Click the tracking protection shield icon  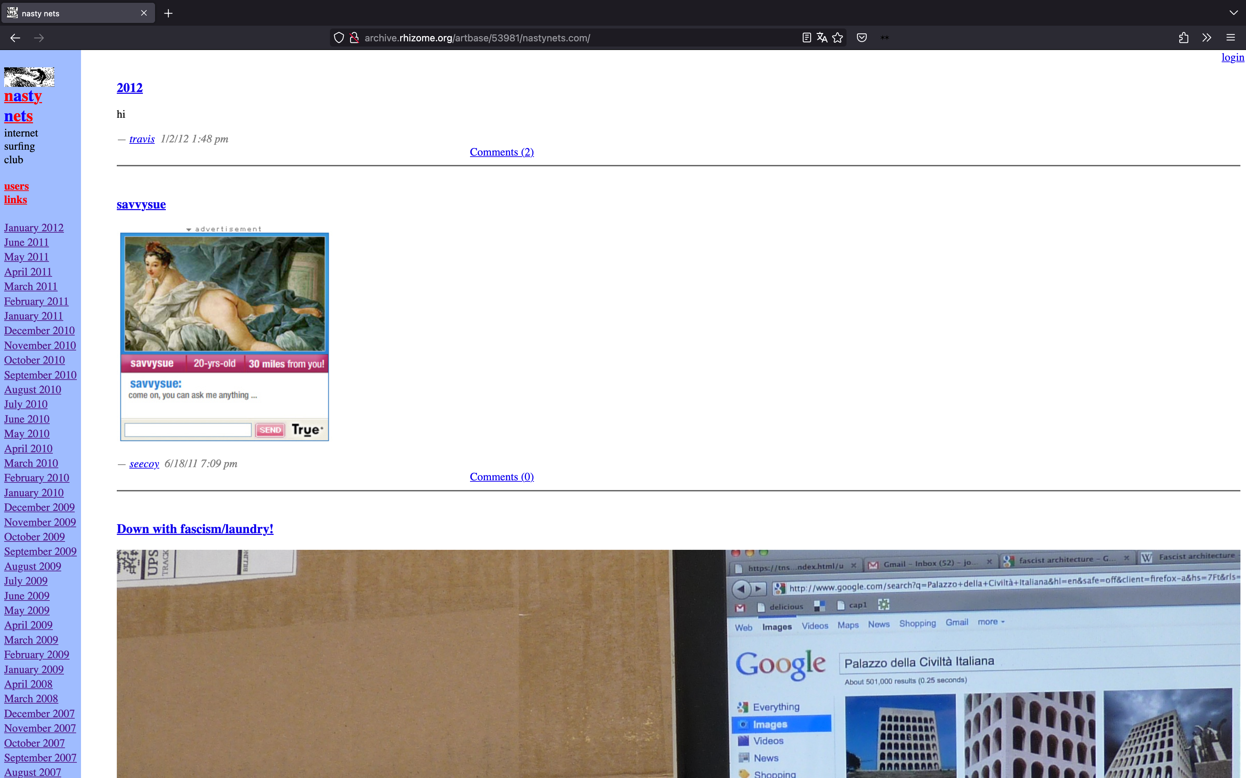(x=339, y=38)
